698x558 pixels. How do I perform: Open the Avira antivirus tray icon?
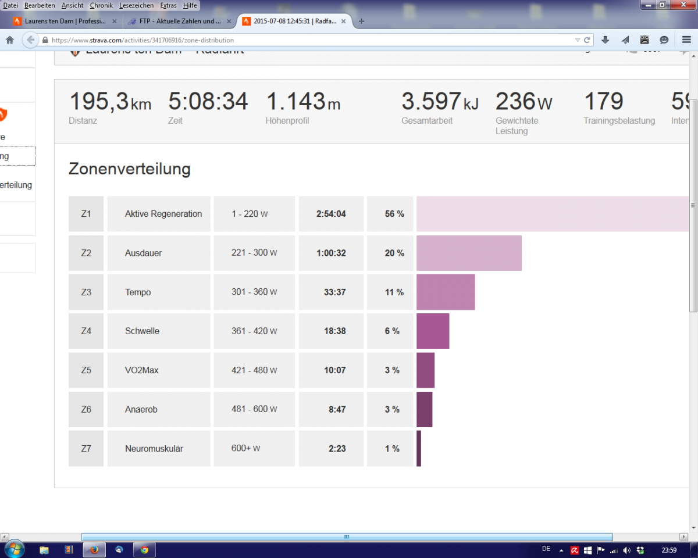pyautogui.click(x=575, y=550)
